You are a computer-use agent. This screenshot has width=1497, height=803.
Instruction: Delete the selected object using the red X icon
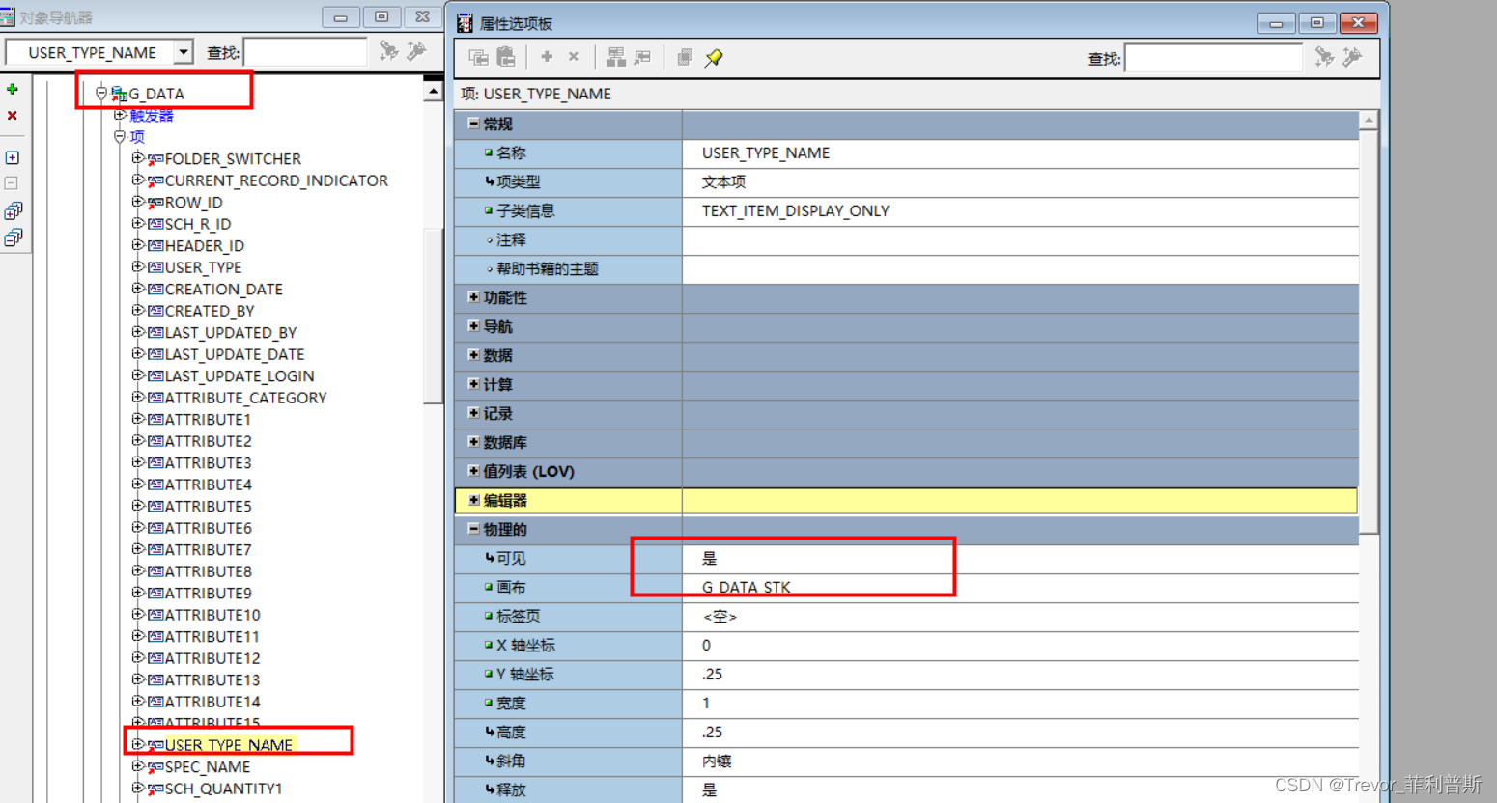13,116
